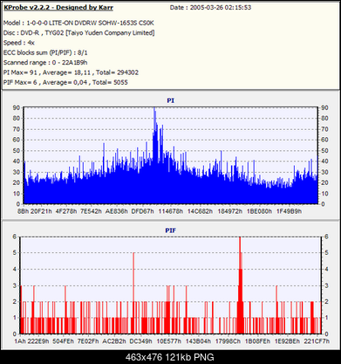Click the Disc DVD-R TYG02 line
This screenshot has height=364, width=341.
78,33
